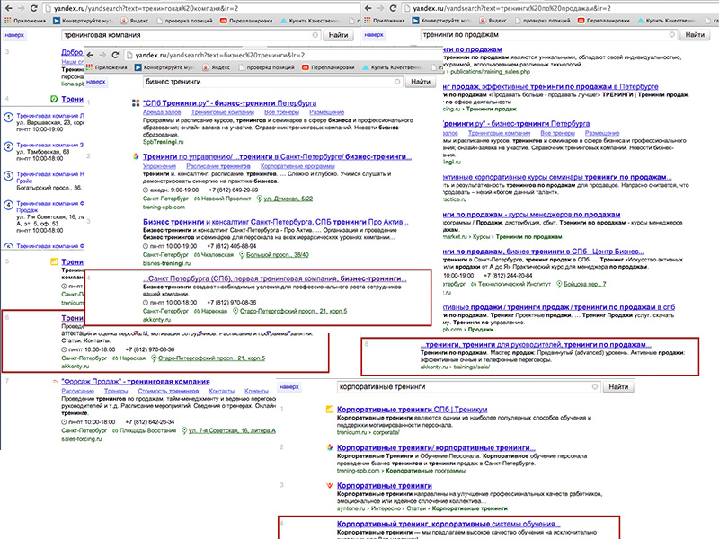Viewport: 719px width, 539px height.
Task: Open address link Старо-Петергофский просп., 21 in бизнес тренинги
Action: click(294, 311)
